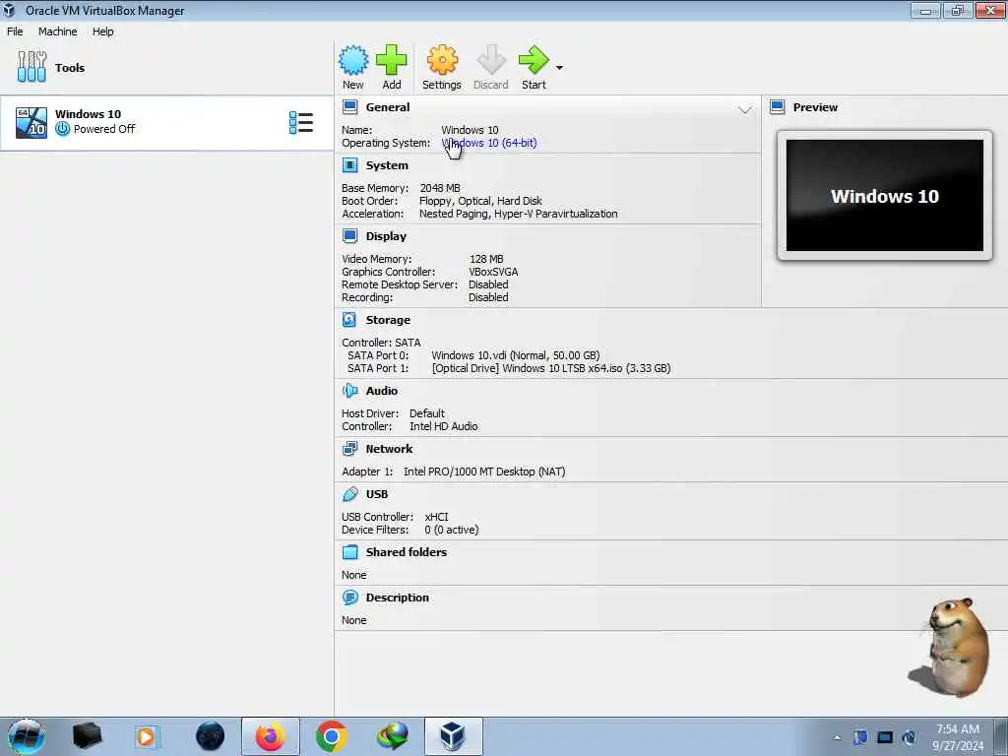Click the Floppy, Optical, Hard Disk boot order
Image resolution: width=1008 pixels, height=756 pixels.
pos(480,201)
